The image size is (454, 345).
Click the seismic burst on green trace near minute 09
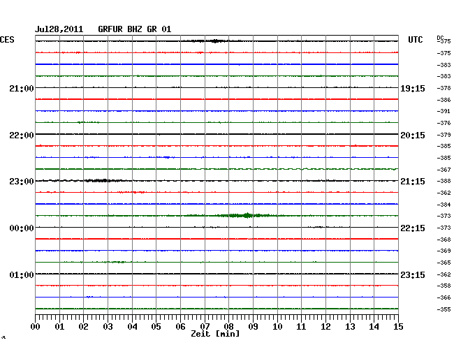247,215
